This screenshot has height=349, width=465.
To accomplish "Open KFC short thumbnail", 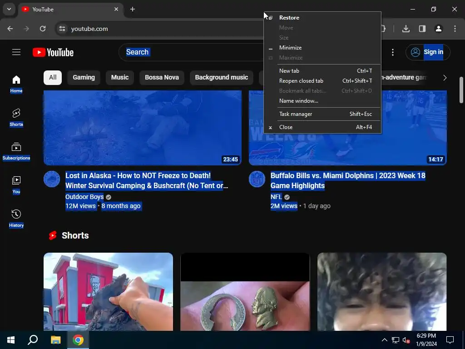I will (x=108, y=292).
